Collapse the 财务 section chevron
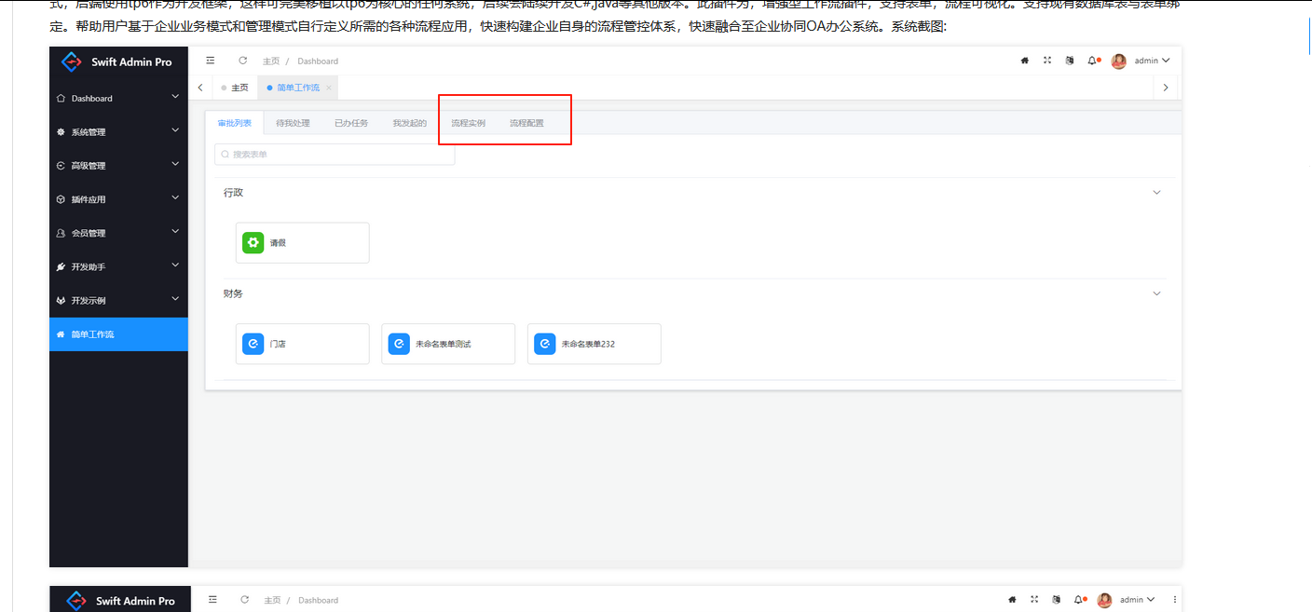This screenshot has width=1312, height=612. pos(1157,293)
